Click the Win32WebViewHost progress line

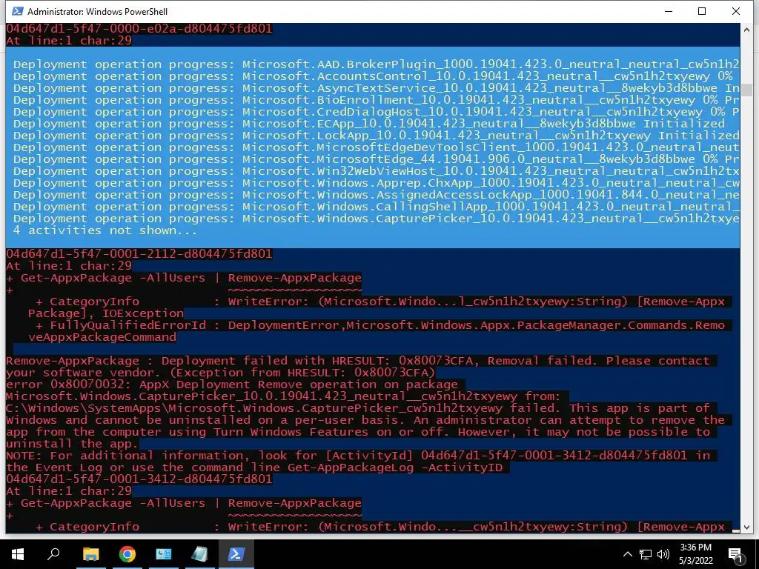pos(376,171)
